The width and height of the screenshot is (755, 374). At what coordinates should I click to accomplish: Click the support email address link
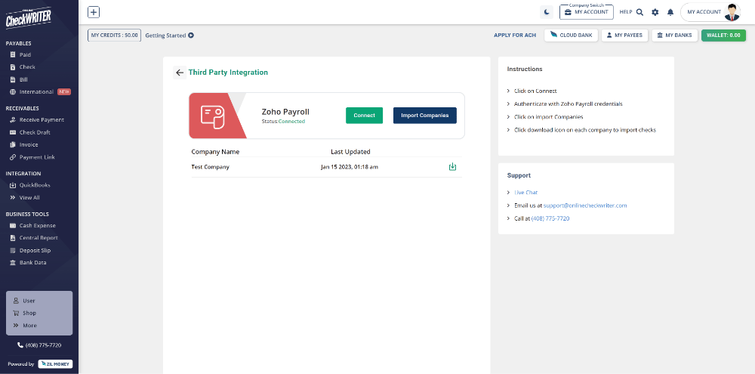point(584,206)
